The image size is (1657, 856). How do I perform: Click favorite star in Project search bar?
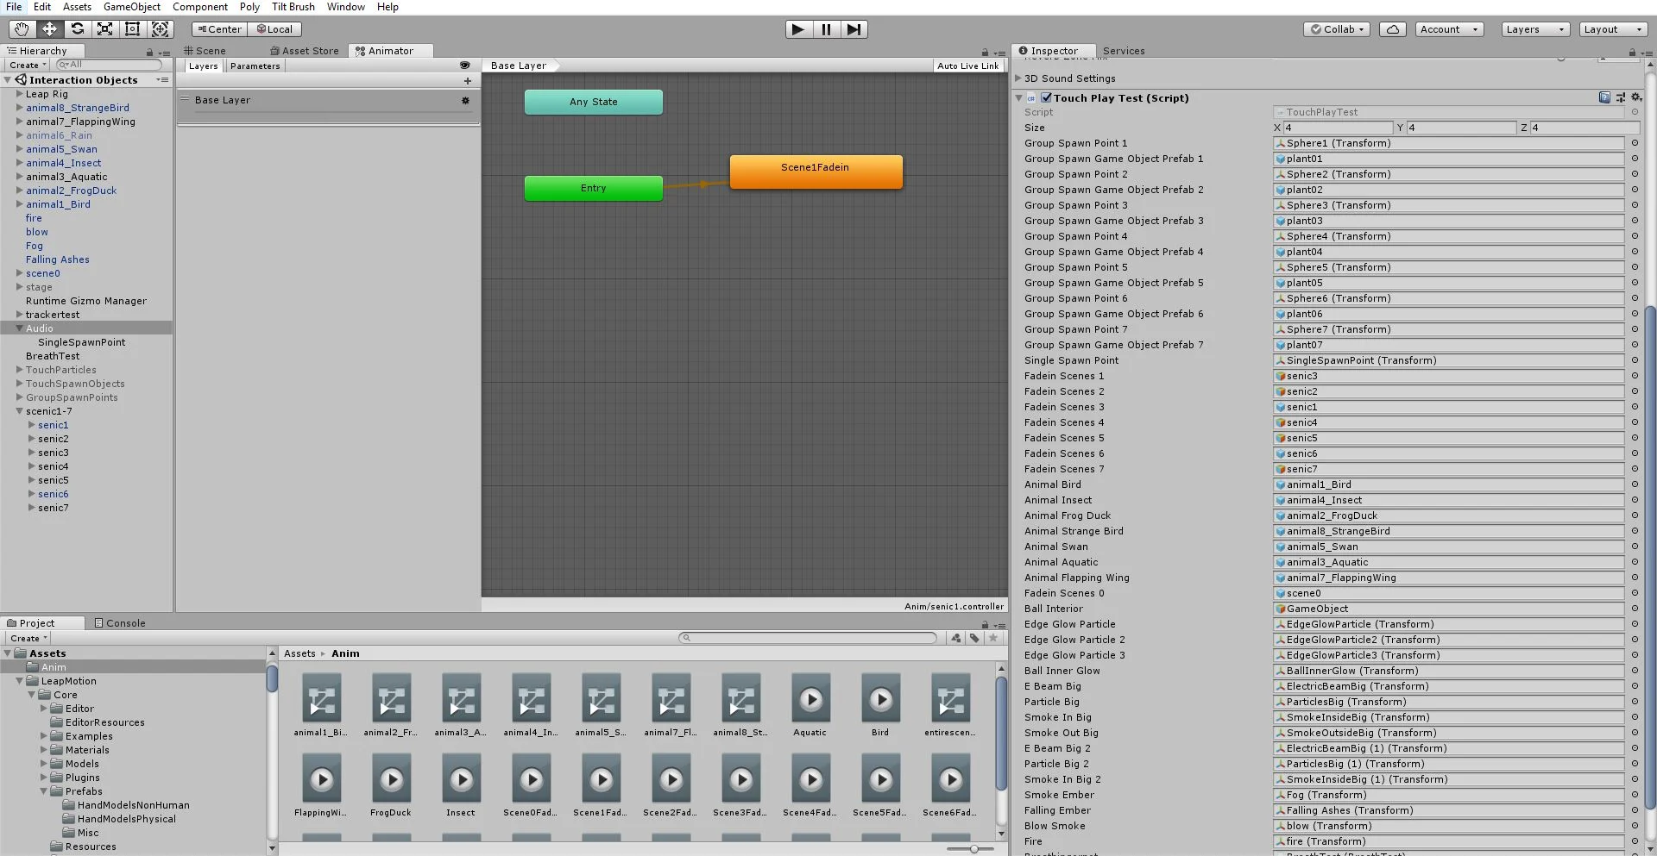coord(993,638)
